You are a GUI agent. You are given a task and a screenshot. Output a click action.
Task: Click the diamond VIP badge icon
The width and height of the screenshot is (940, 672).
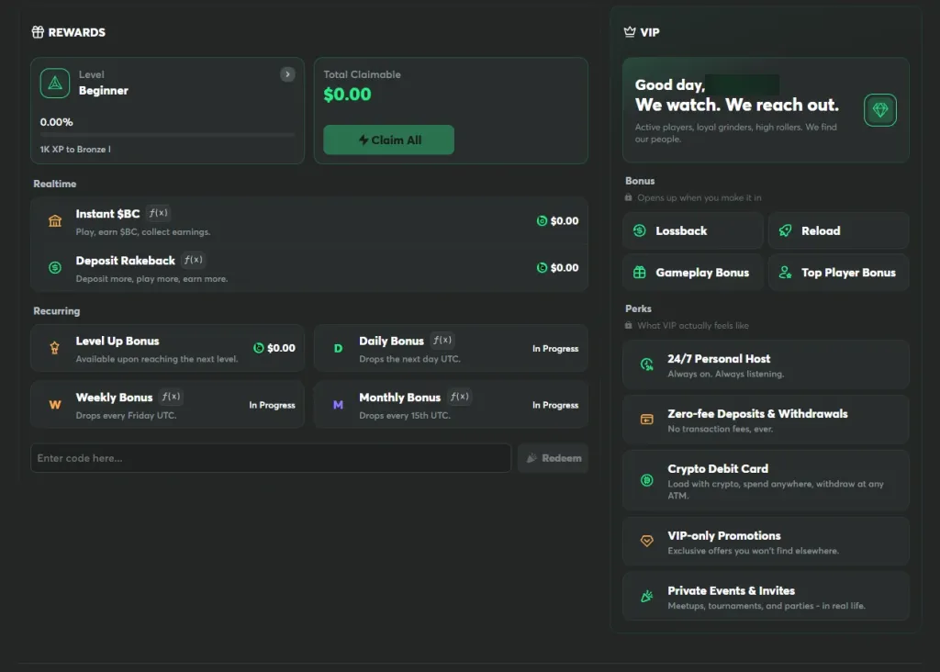(880, 109)
